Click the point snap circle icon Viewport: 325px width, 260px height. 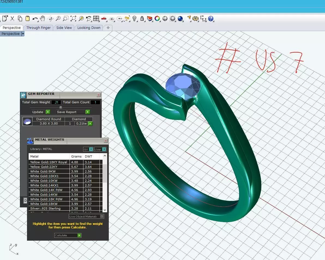pos(120,19)
